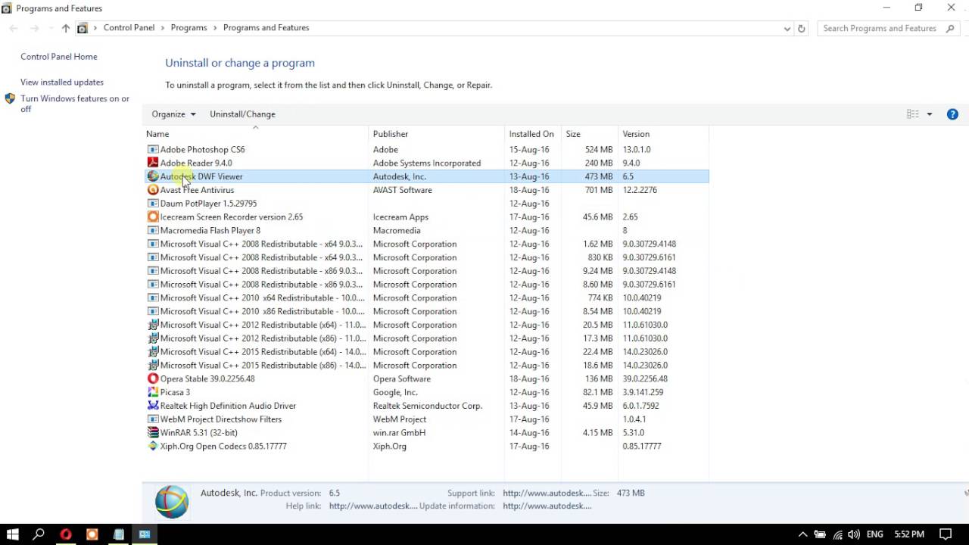Click the Google, Inc. publisher cell
This screenshot has height=545, width=969.
(x=395, y=392)
